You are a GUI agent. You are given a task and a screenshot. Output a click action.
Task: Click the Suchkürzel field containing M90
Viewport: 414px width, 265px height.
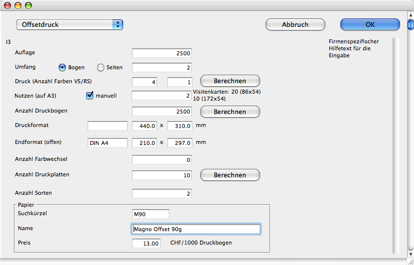click(150, 214)
